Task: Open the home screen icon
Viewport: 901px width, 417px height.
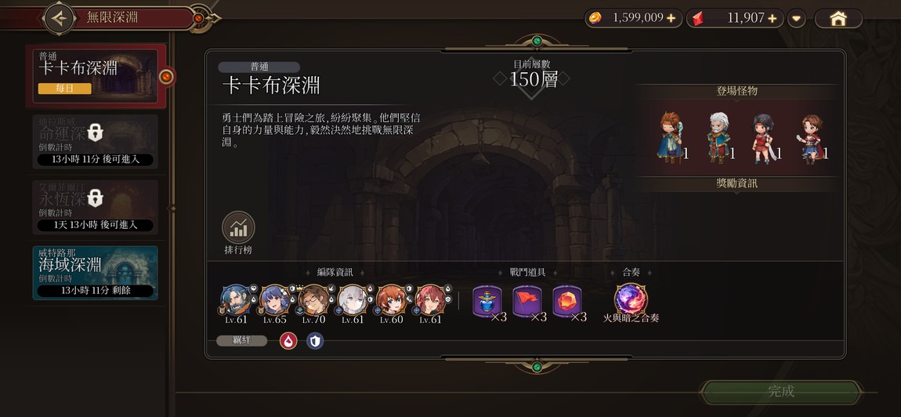Action: tap(838, 18)
